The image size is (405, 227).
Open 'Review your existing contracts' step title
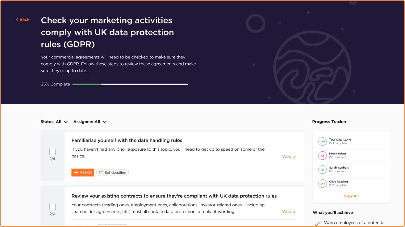click(174, 196)
